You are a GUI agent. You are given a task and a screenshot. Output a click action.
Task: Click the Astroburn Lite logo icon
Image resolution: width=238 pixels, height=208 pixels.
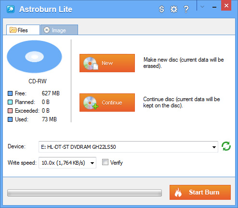tap(11, 9)
